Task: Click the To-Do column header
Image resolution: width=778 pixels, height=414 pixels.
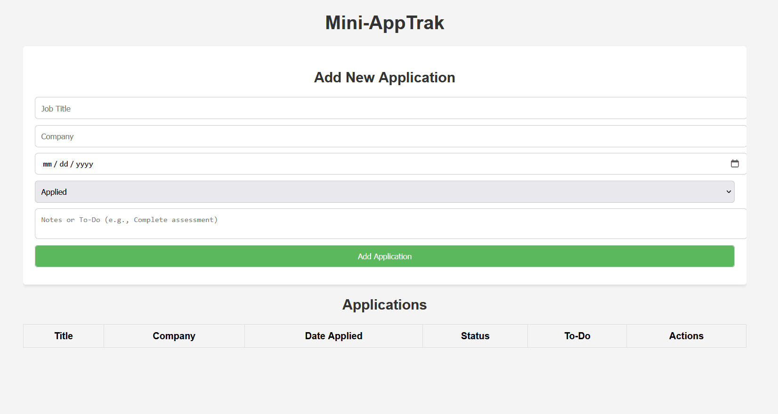Action: pos(577,336)
